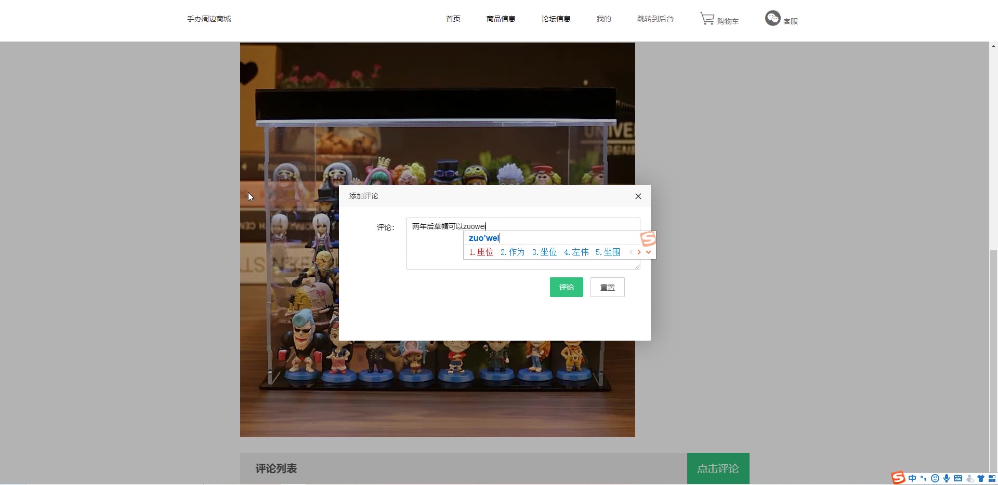This screenshot has width=998, height=485.
Task: Open the IME toolbox grid icon
Action: tap(992, 478)
